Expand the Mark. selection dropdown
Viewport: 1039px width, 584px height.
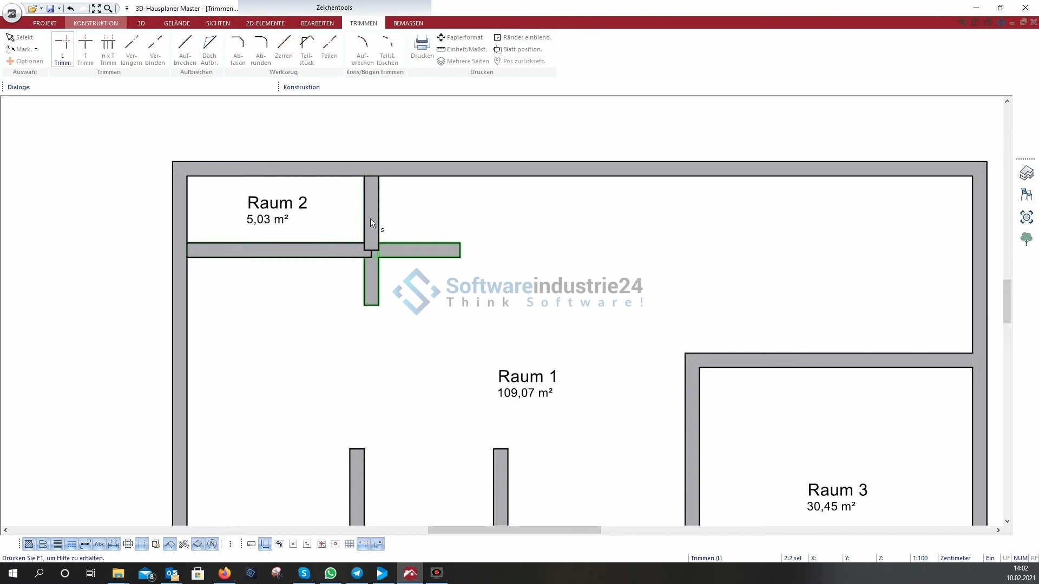coord(36,49)
